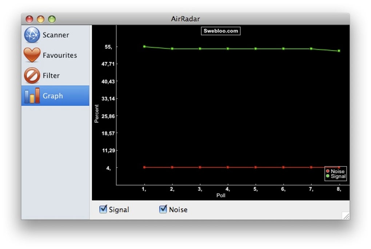Click the 33,14 y-axis value
Viewport: 371px width, 249px height.
[108, 99]
